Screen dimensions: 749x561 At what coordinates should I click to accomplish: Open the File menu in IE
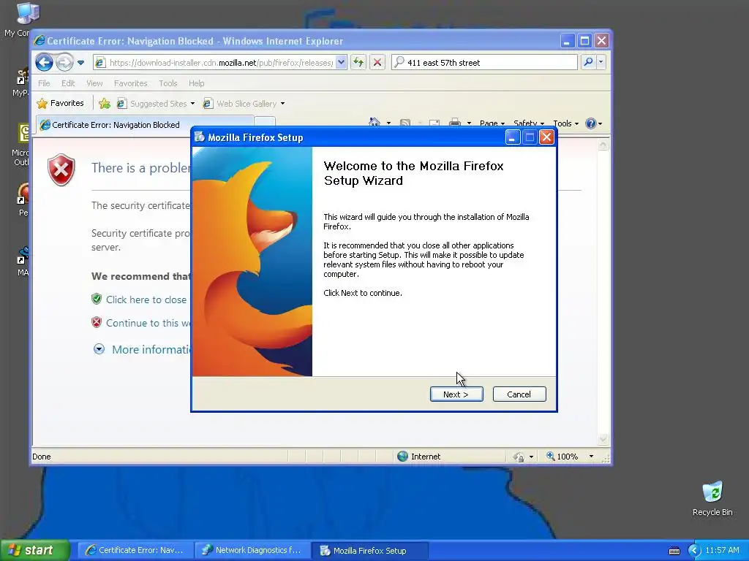coord(44,83)
